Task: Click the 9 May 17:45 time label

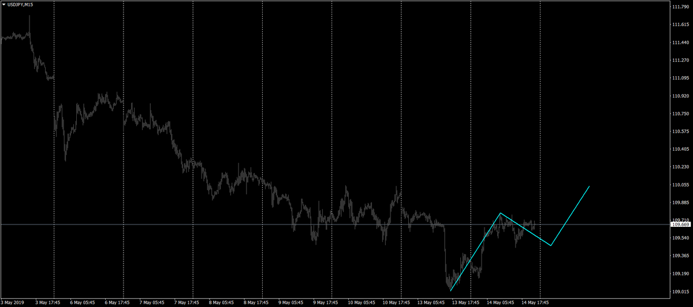Action: point(327,301)
